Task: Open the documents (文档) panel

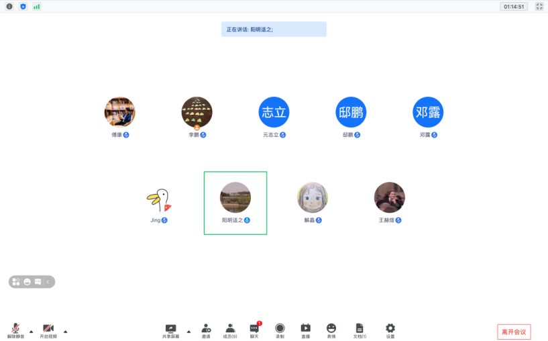Action: [x=360, y=329]
